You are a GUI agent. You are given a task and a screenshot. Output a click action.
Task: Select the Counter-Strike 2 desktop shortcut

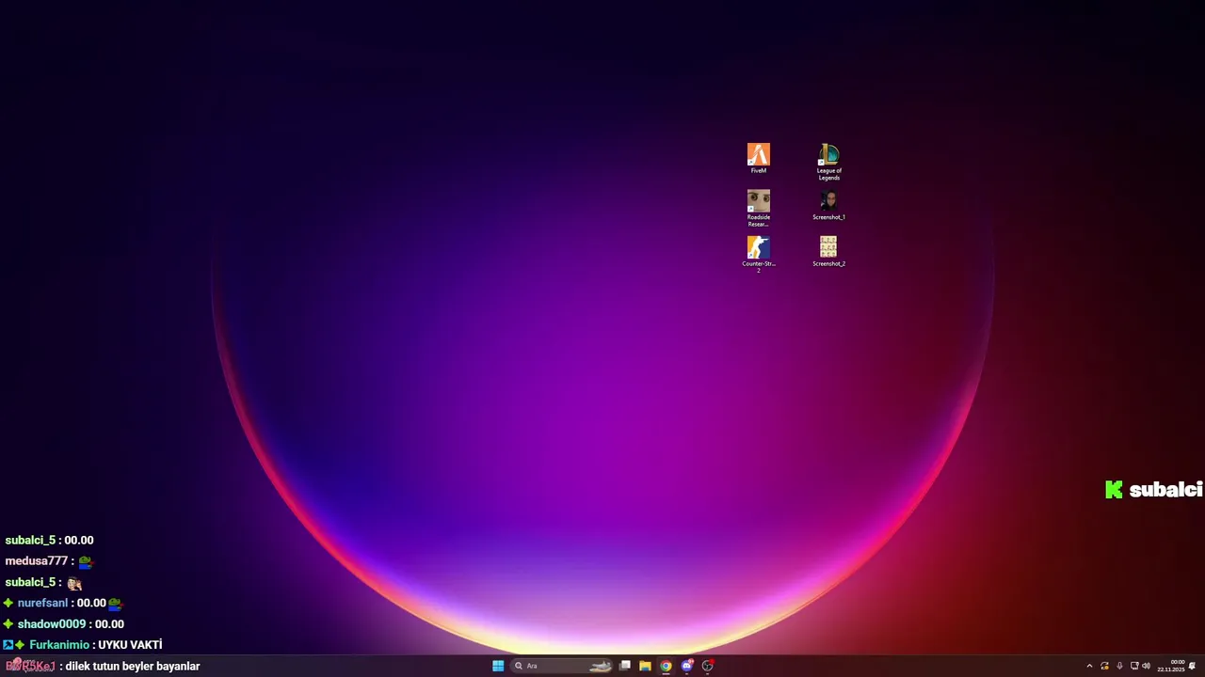(x=759, y=254)
